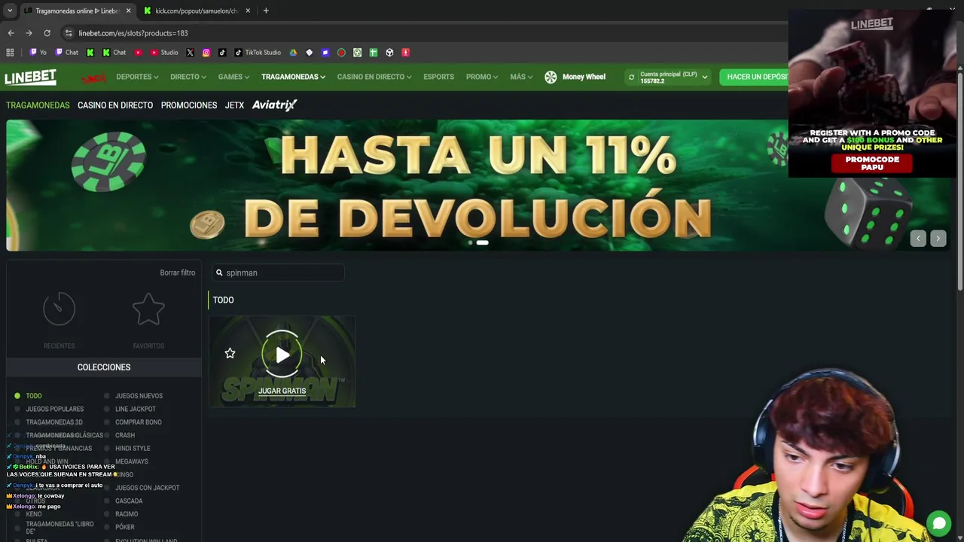Expand the Más dropdown menu
The width and height of the screenshot is (964, 542).
point(521,77)
